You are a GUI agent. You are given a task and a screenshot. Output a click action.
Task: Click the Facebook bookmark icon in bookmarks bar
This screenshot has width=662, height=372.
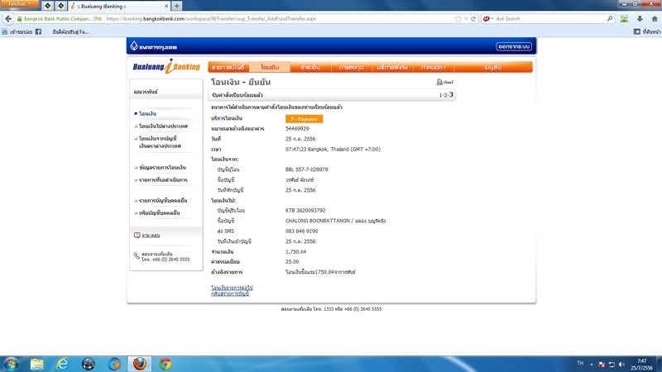click(38, 31)
